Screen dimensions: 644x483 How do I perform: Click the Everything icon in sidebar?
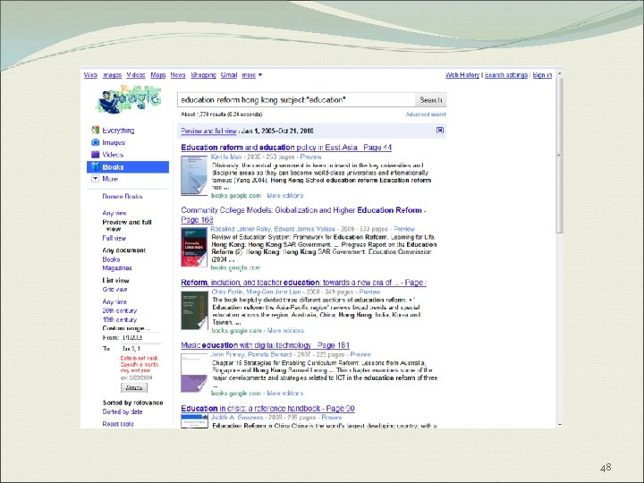[x=96, y=131]
